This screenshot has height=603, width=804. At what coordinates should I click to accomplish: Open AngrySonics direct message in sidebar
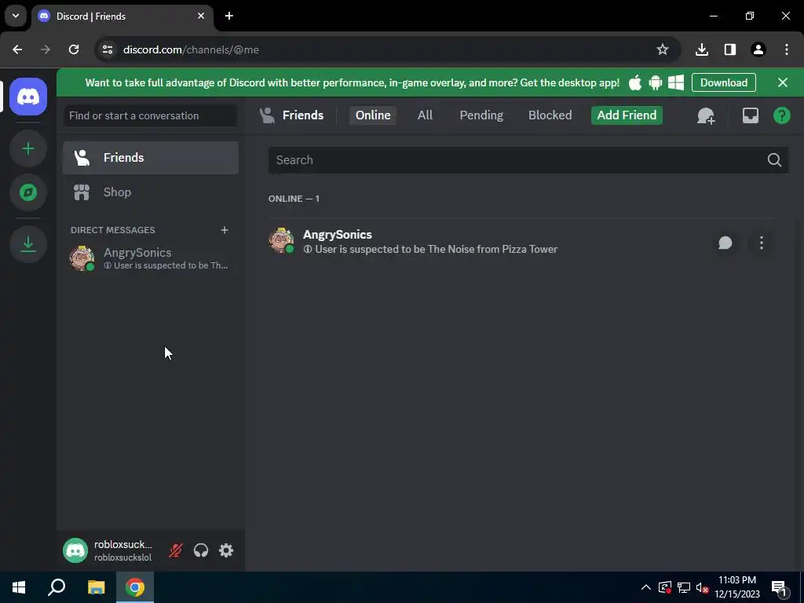(x=151, y=258)
